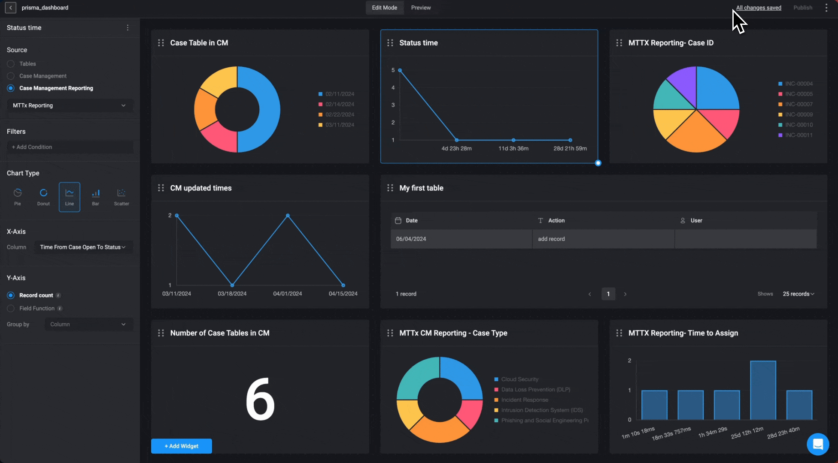Grab the Case Table in CM drag handle

tap(161, 43)
